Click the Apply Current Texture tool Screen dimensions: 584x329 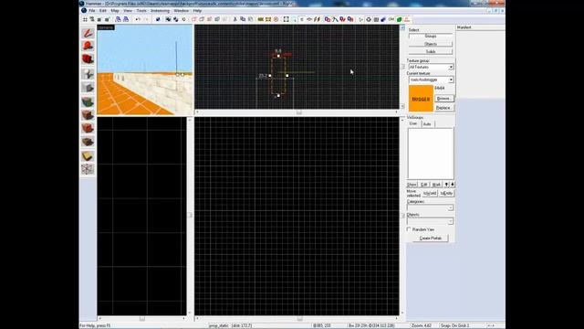pyautogui.click(x=88, y=114)
